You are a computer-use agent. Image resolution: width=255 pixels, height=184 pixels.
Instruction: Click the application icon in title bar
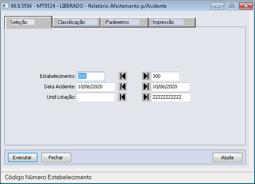5,6
